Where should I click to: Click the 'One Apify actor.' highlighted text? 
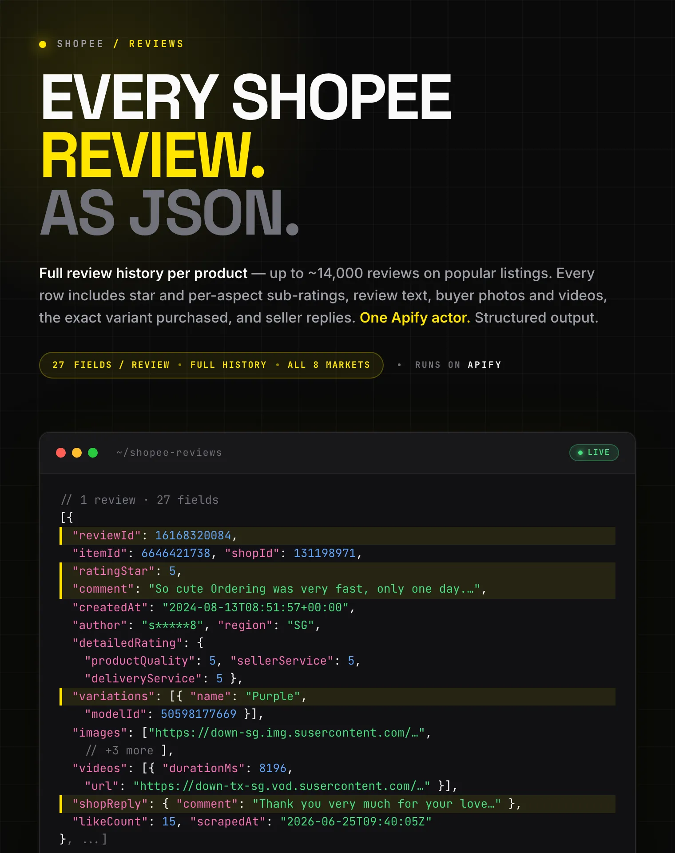415,318
